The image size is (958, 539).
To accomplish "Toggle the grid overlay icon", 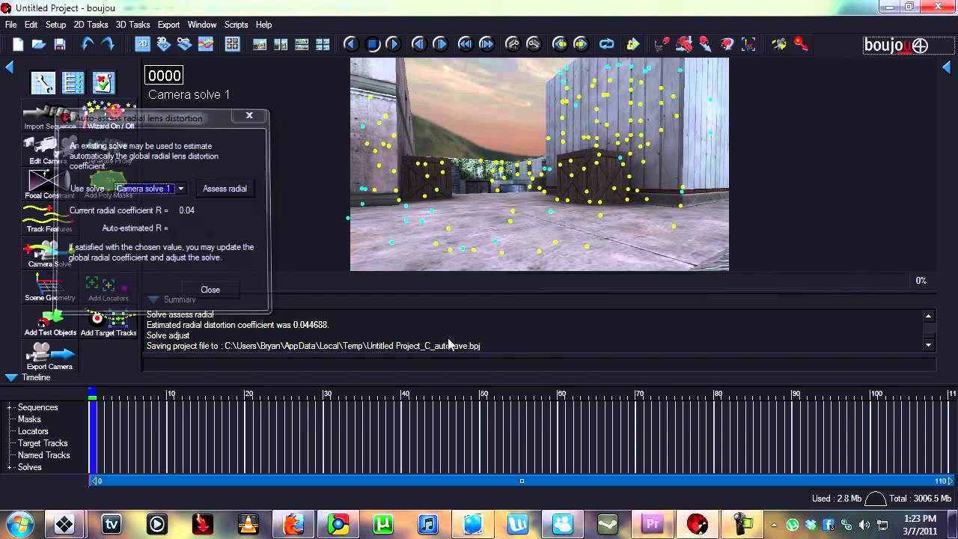I will [x=232, y=45].
